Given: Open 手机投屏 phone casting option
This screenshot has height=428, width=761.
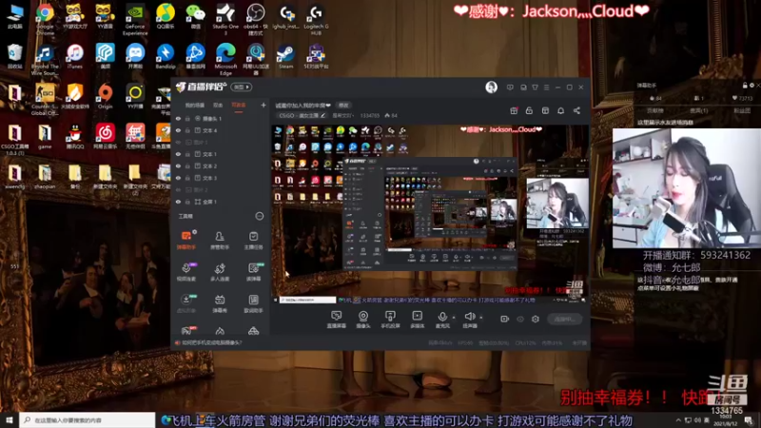Looking at the screenshot, I should pos(390,320).
